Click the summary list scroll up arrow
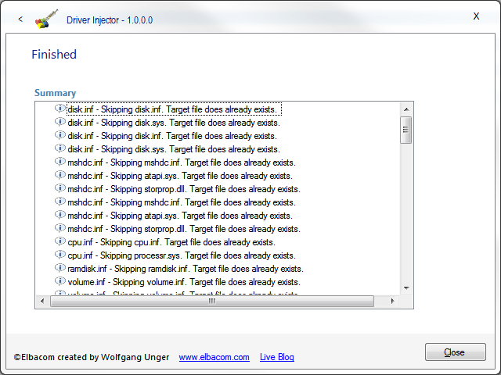This screenshot has width=501, height=375. coord(406,109)
